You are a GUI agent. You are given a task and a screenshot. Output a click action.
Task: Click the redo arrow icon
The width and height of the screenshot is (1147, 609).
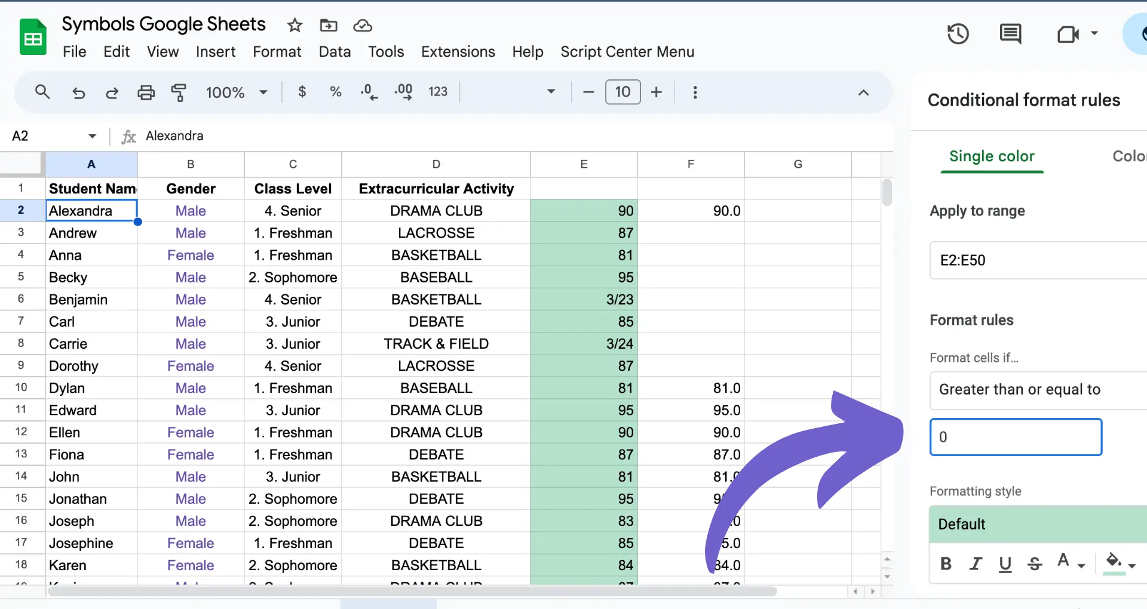pos(112,93)
